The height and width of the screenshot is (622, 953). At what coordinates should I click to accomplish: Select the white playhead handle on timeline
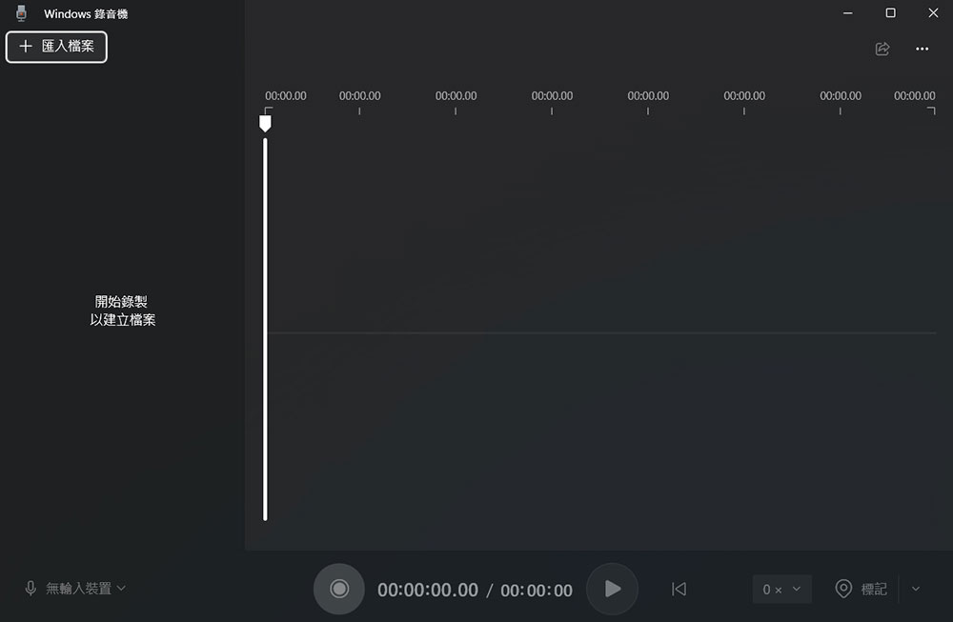point(265,123)
